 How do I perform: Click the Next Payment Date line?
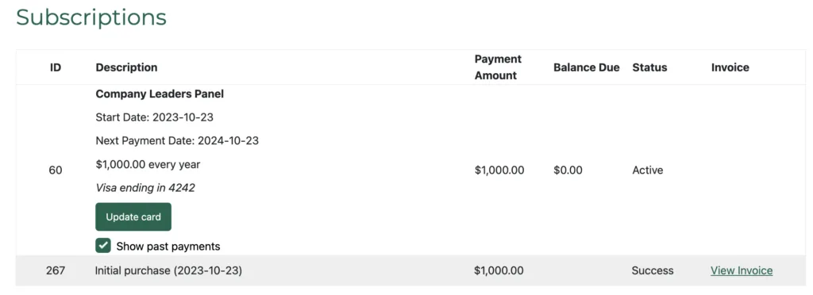(177, 141)
